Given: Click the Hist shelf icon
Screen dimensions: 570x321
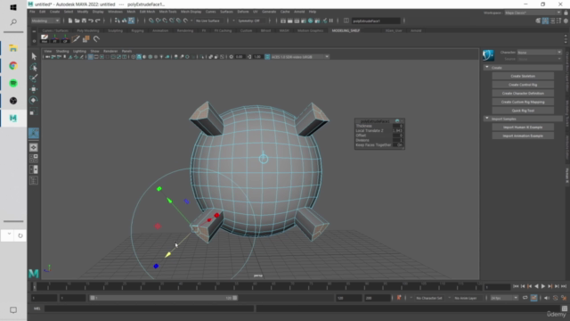Looking at the screenshot, I should click(45, 38).
